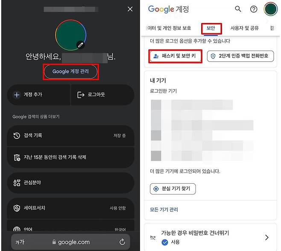Tap the trash icon for 15분 검색 기록 삭제
Viewport: 281px width, 251px height.
17,158
